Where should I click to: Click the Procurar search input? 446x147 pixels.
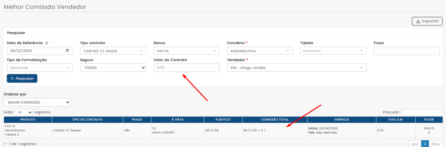pyautogui.click(x=422, y=113)
